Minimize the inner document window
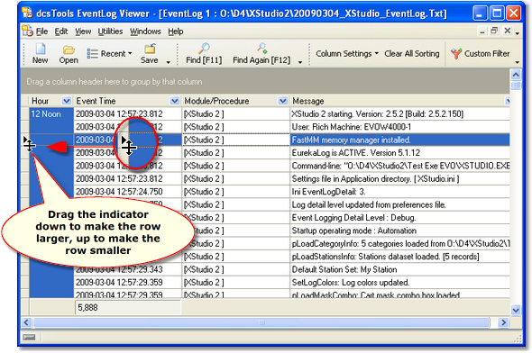 coord(482,32)
